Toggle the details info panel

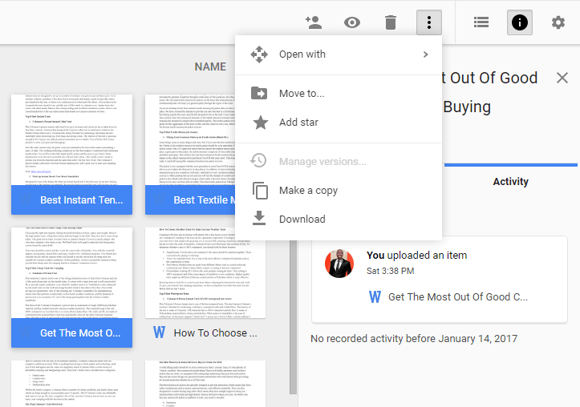(x=520, y=22)
